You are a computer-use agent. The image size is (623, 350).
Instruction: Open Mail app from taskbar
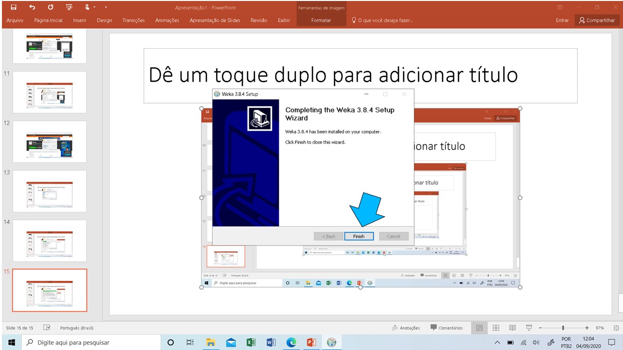(231, 342)
